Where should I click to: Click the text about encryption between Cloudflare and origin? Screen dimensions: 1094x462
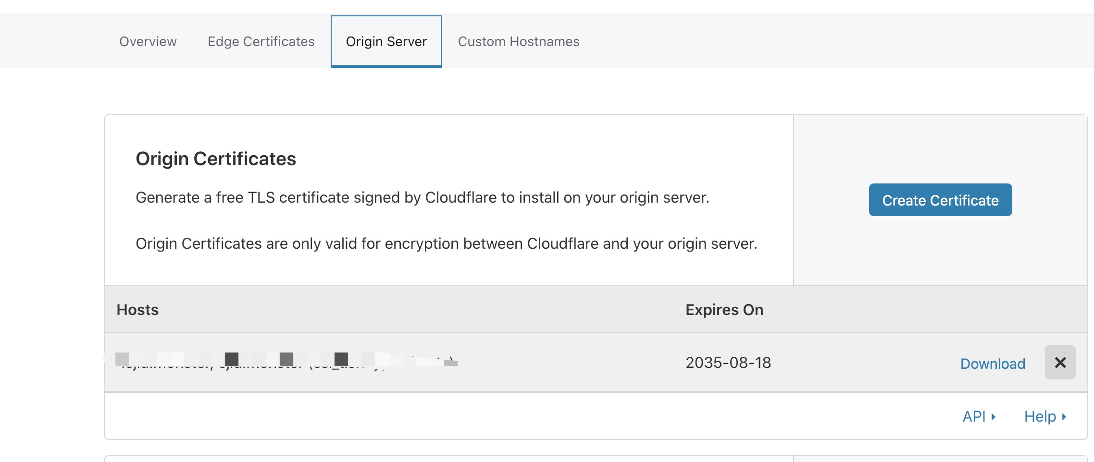(x=447, y=243)
